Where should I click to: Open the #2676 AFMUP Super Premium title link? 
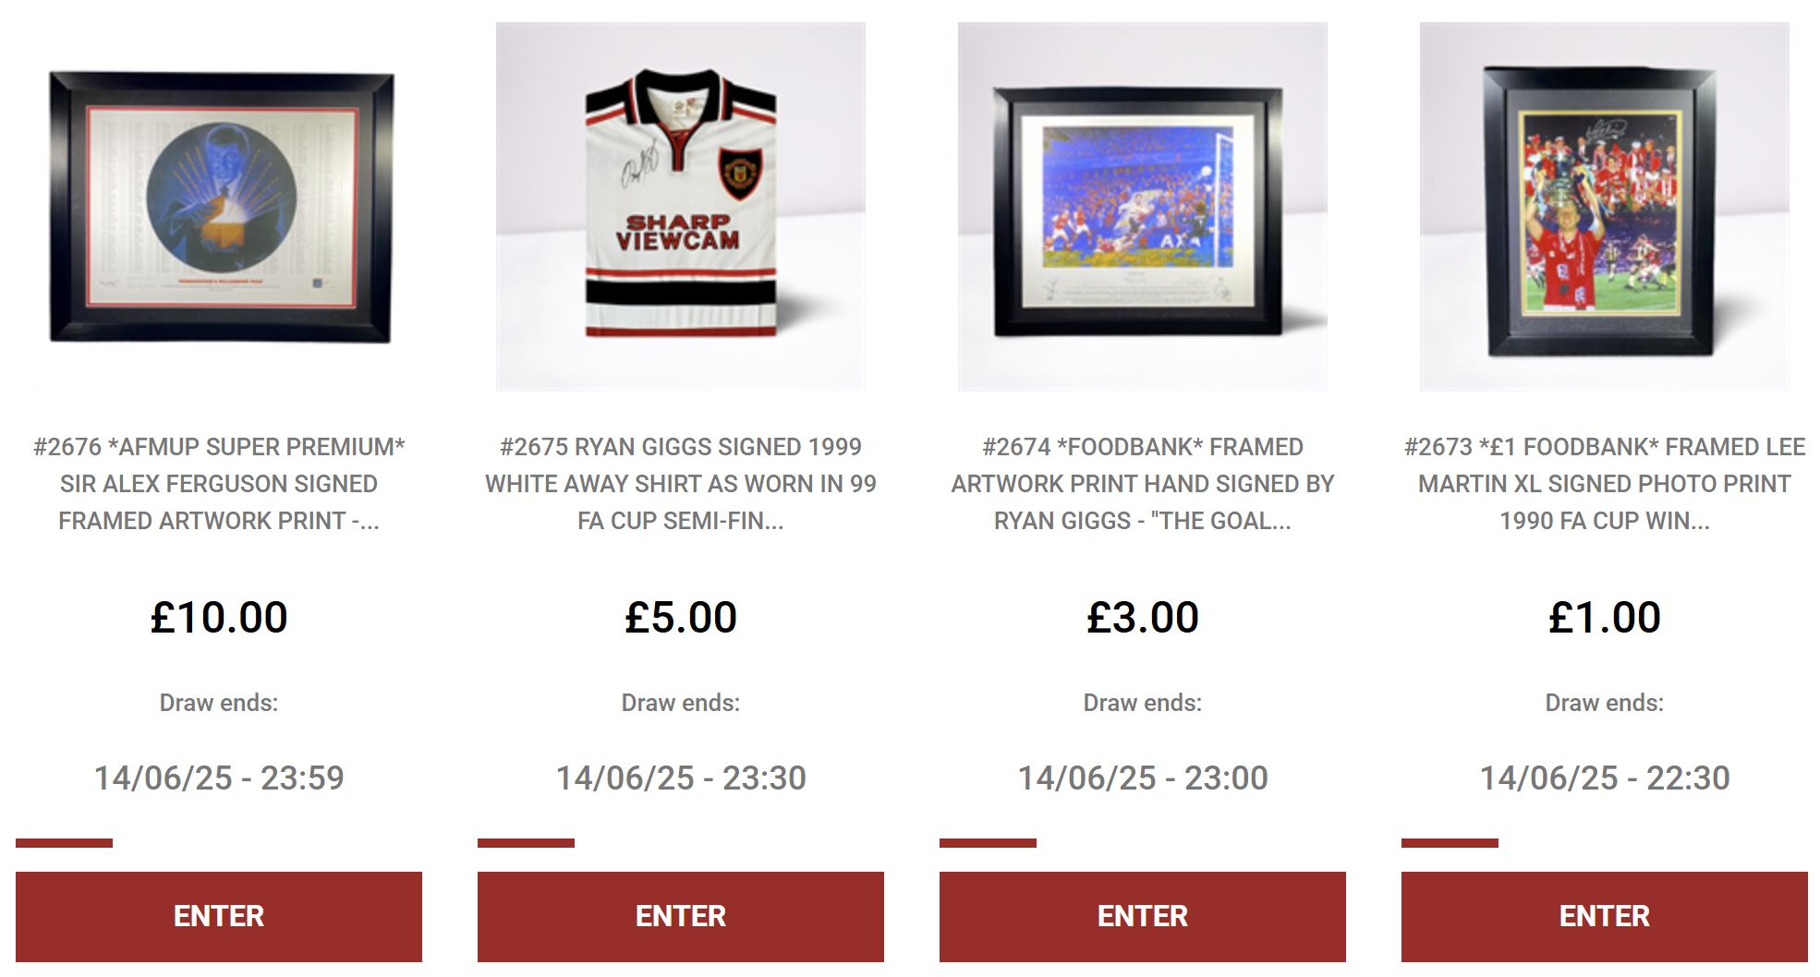pyautogui.click(x=219, y=484)
